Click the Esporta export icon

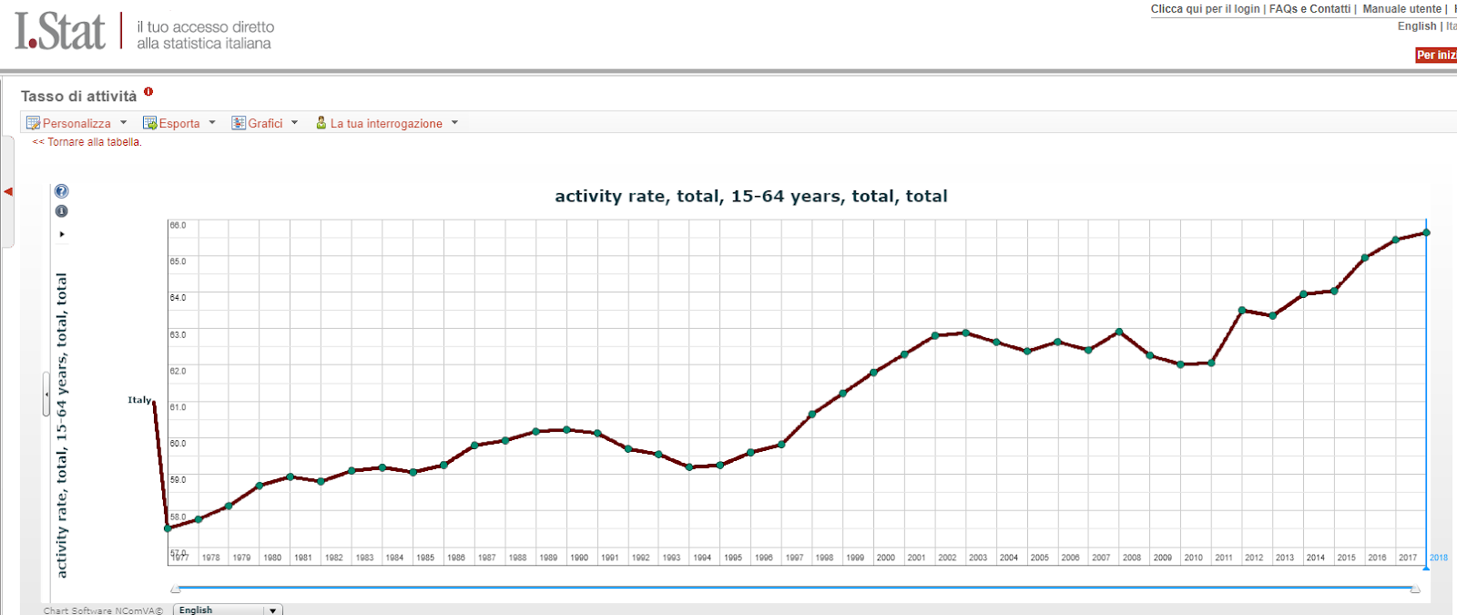tap(150, 123)
